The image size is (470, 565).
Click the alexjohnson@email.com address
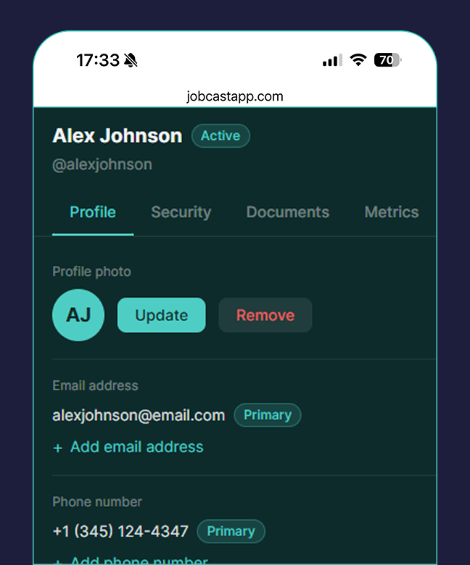tap(139, 416)
